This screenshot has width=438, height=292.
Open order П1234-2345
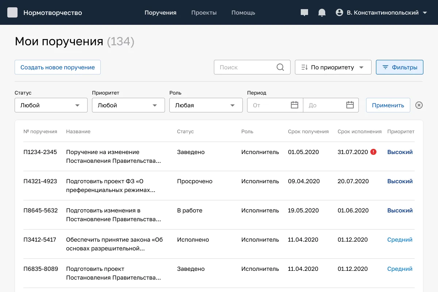pos(40,152)
